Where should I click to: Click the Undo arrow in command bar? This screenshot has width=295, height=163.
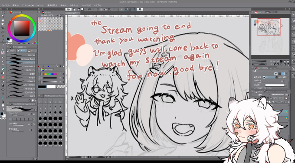pos(89,9)
